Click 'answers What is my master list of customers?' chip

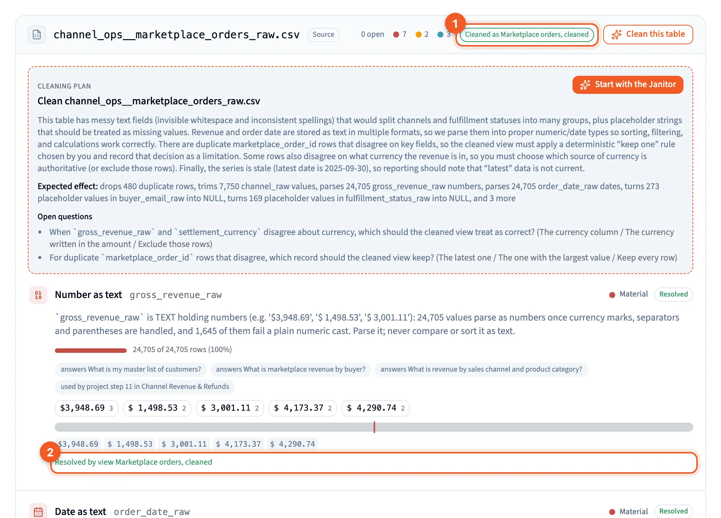(131, 369)
